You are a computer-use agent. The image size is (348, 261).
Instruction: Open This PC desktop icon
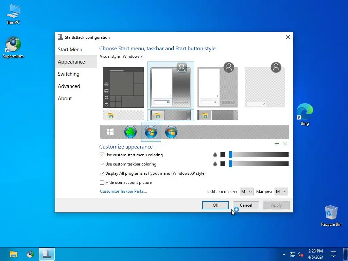pos(13,14)
